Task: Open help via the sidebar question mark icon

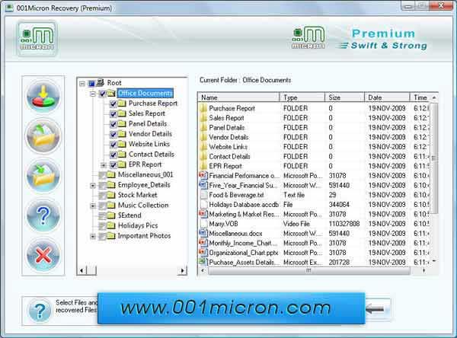Action: pos(43,215)
